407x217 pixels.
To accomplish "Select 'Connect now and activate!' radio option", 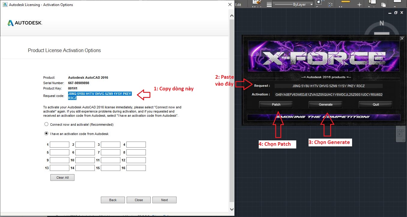I will tap(46, 124).
